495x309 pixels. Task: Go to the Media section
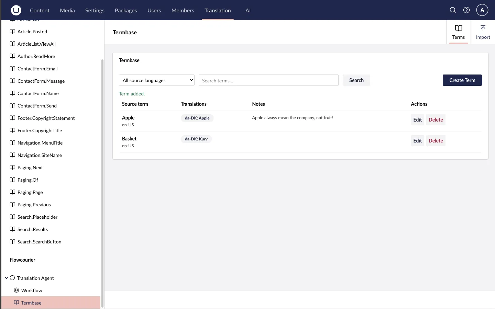pos(67,10)
